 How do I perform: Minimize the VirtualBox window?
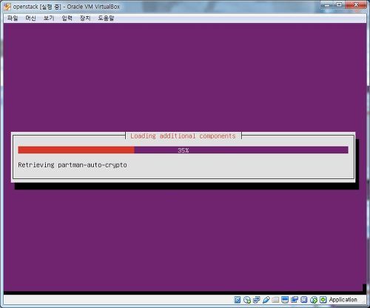coord(327,5)
